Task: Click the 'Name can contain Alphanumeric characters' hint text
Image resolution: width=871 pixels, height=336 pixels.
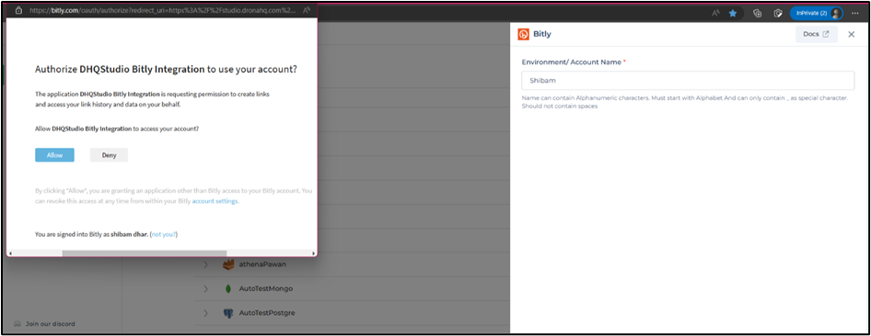Action: point(685,102)
